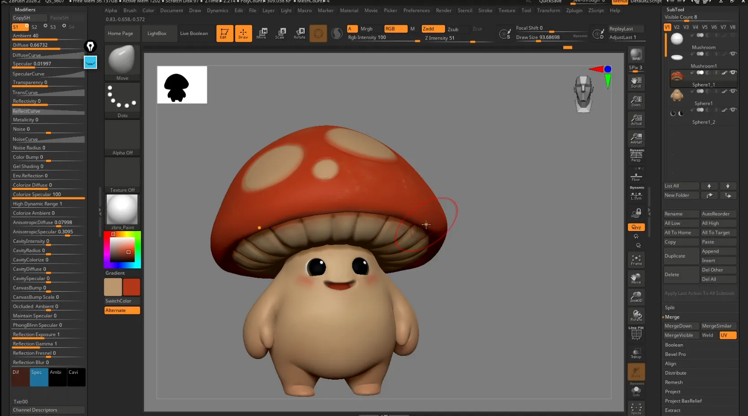
Task: Click the New Folder button
Action: pyautogui.click(x=681, y=195)
